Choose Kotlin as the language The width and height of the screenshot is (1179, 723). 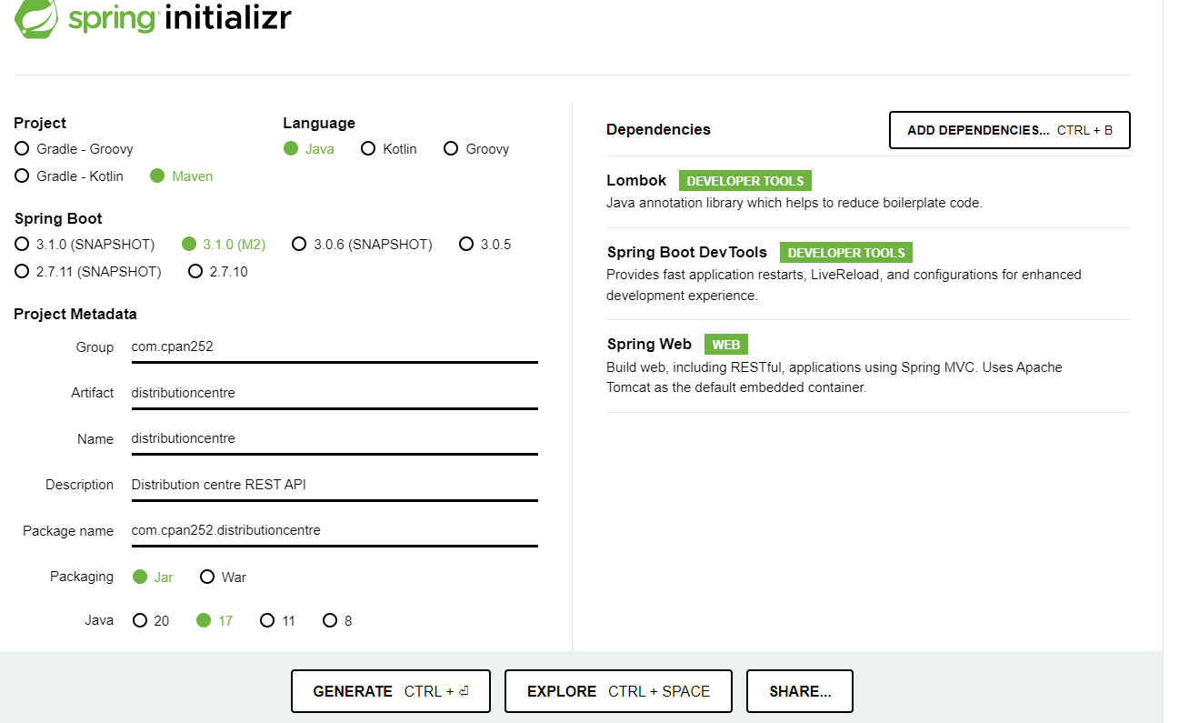(368, 148)
